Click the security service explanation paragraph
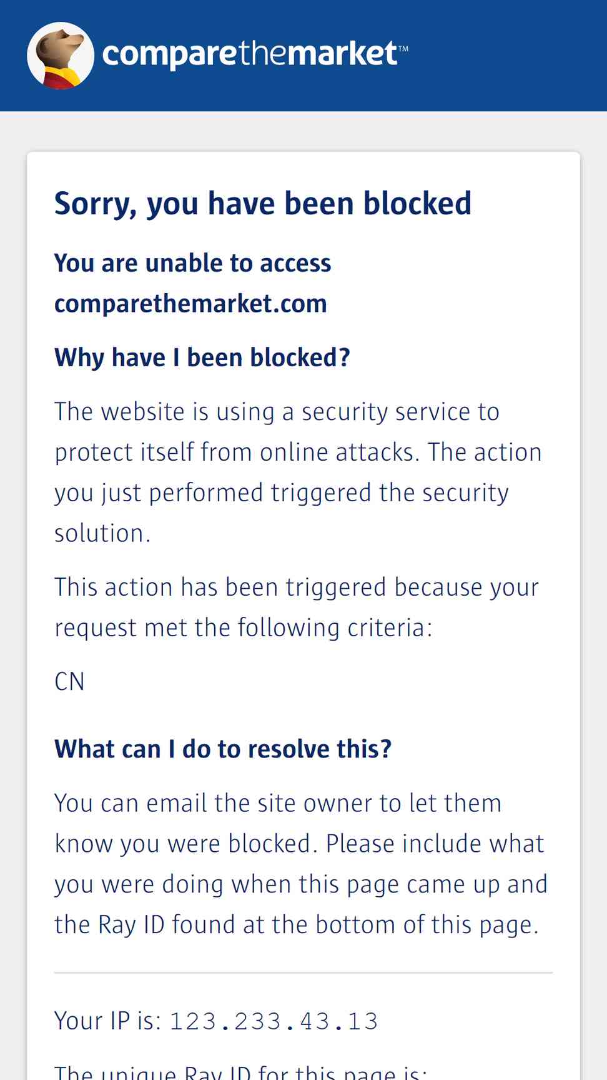607x1080 pixels. point(298,472)
